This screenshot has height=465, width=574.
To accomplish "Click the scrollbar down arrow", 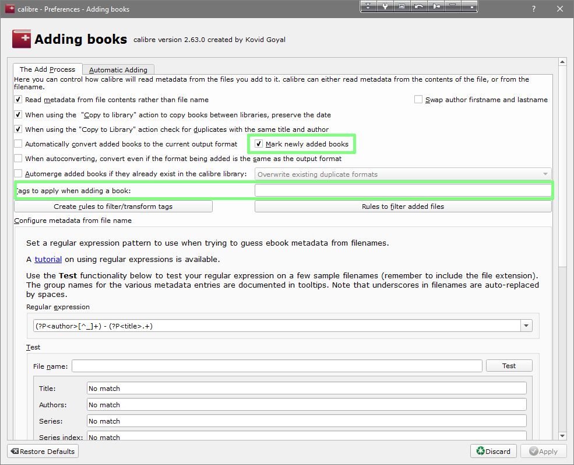I will click(563, 436).
